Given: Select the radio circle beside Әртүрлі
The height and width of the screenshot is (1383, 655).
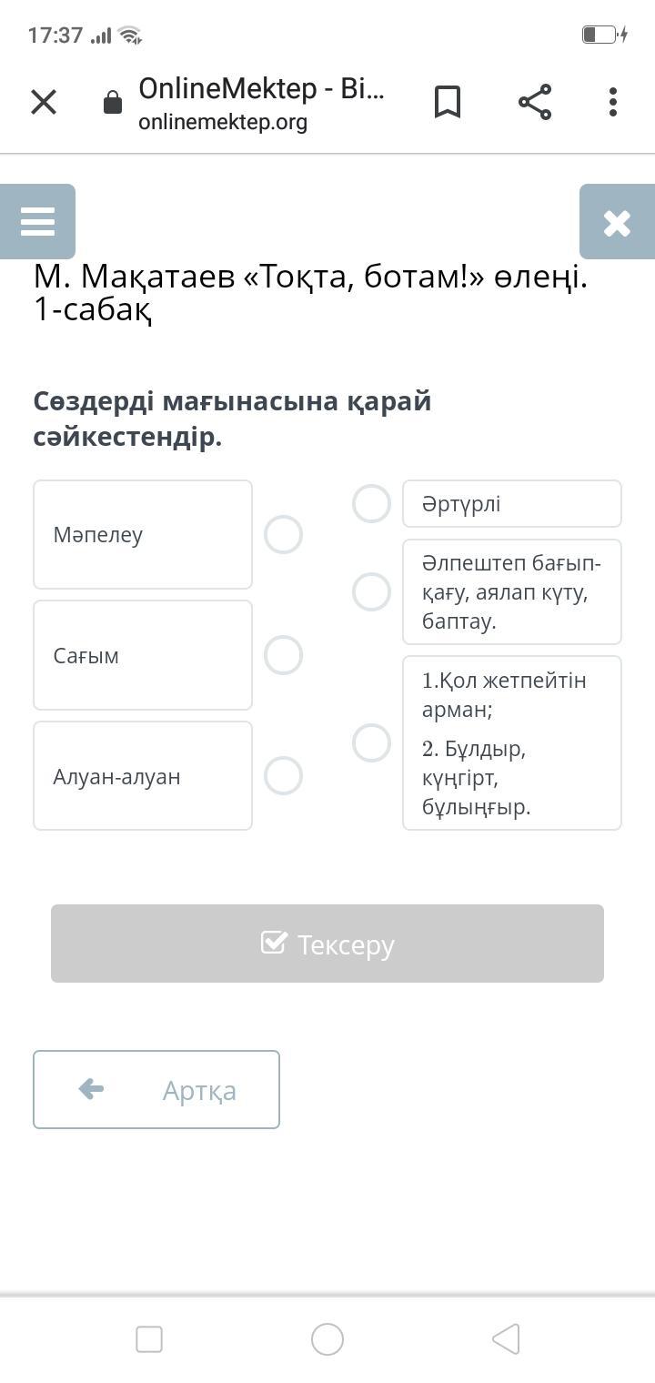Looking at the screenshot, I should coord(371,503).
